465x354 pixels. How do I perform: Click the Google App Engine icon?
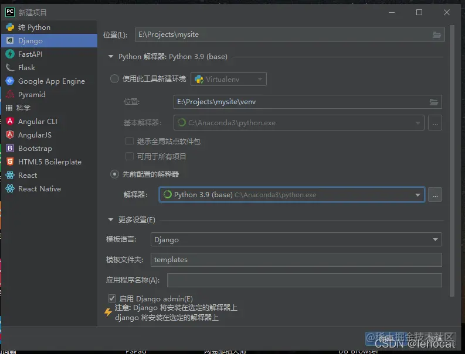pos(10,81)
